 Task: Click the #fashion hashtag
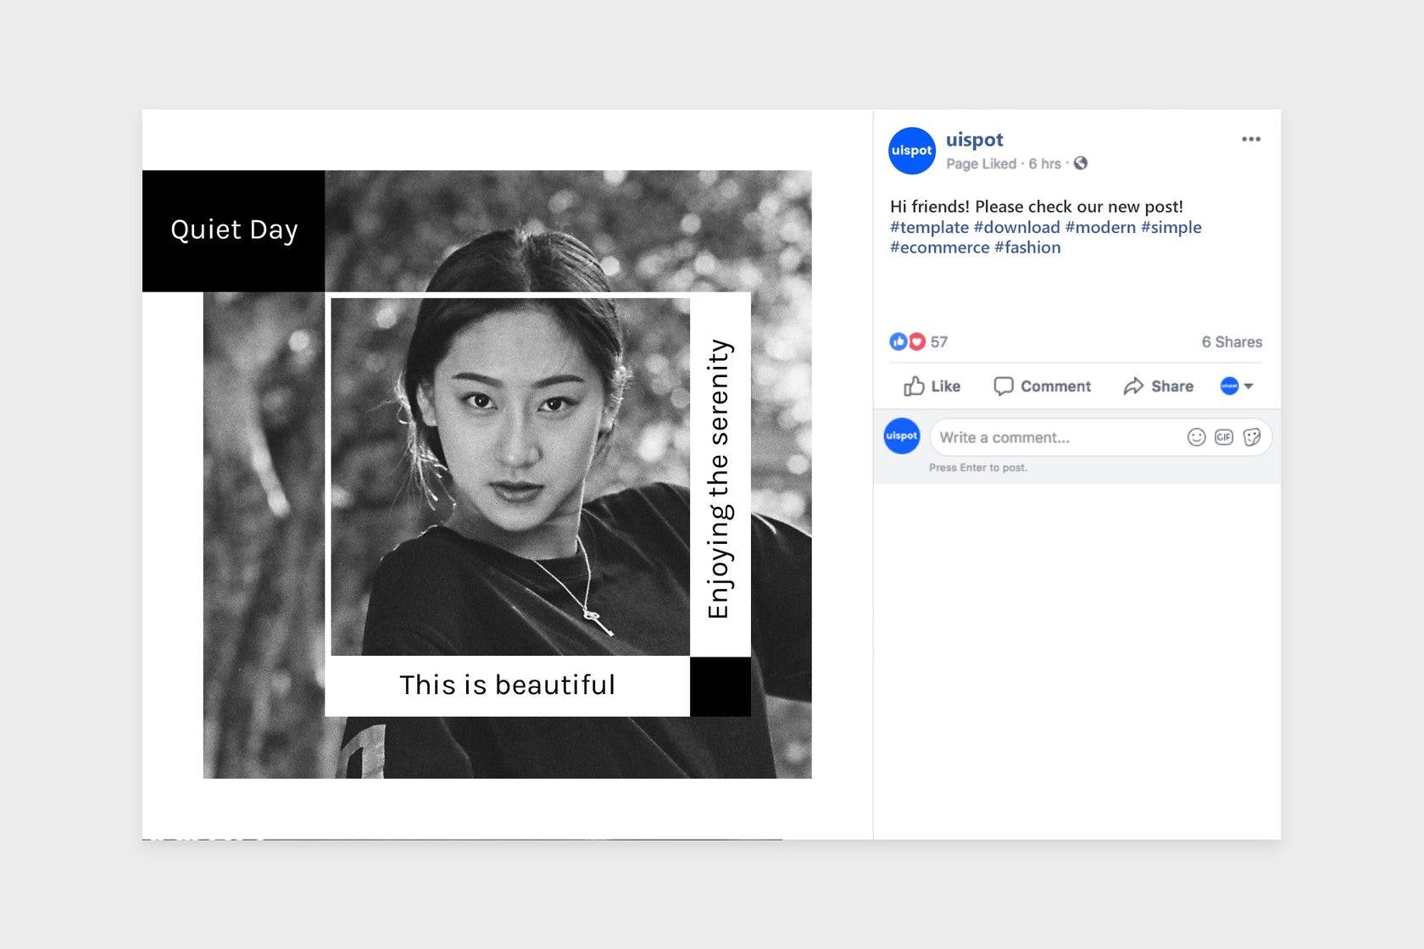(1027, 247)
